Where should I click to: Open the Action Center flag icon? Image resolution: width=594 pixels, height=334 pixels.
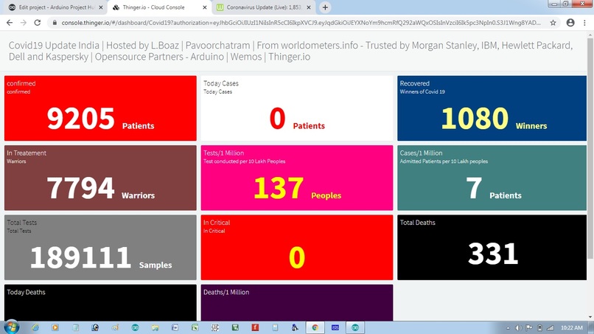(529, 328)
